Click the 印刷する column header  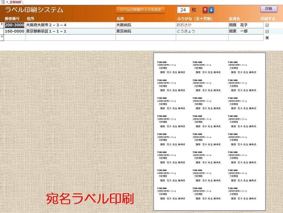point(268,18)
